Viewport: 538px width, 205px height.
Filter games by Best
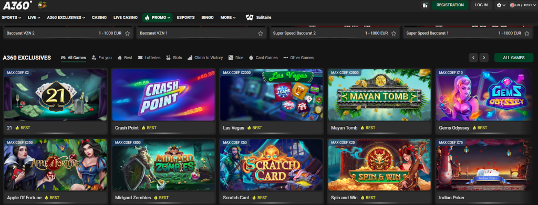(x=125, y=58)
